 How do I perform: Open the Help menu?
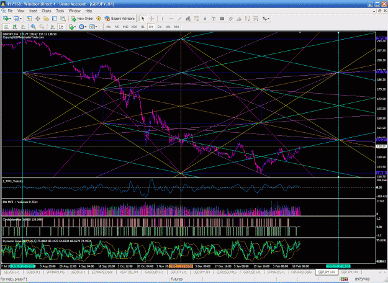(x=89, y=11)
